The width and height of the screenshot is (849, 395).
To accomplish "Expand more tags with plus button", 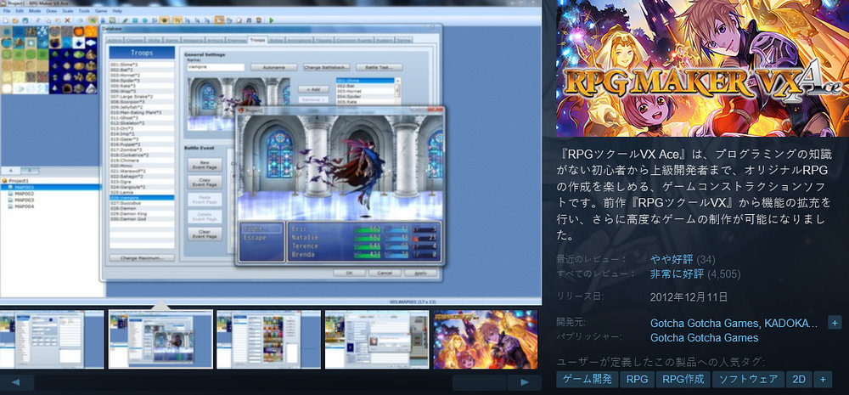I will click(x=823, y=380).
